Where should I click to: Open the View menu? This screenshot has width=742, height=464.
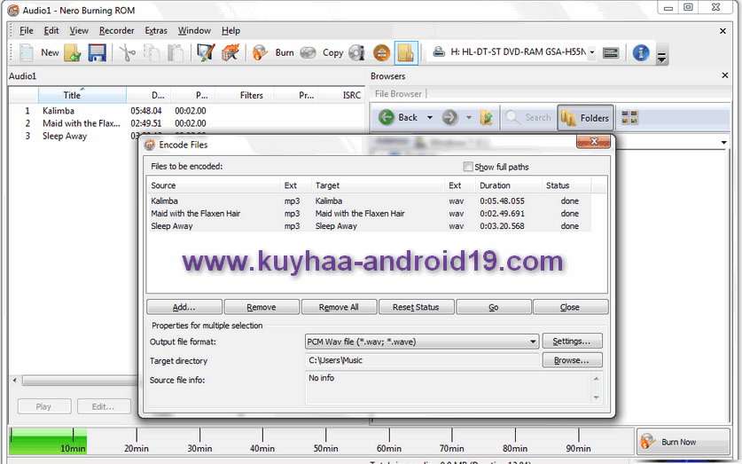[79, 31]
